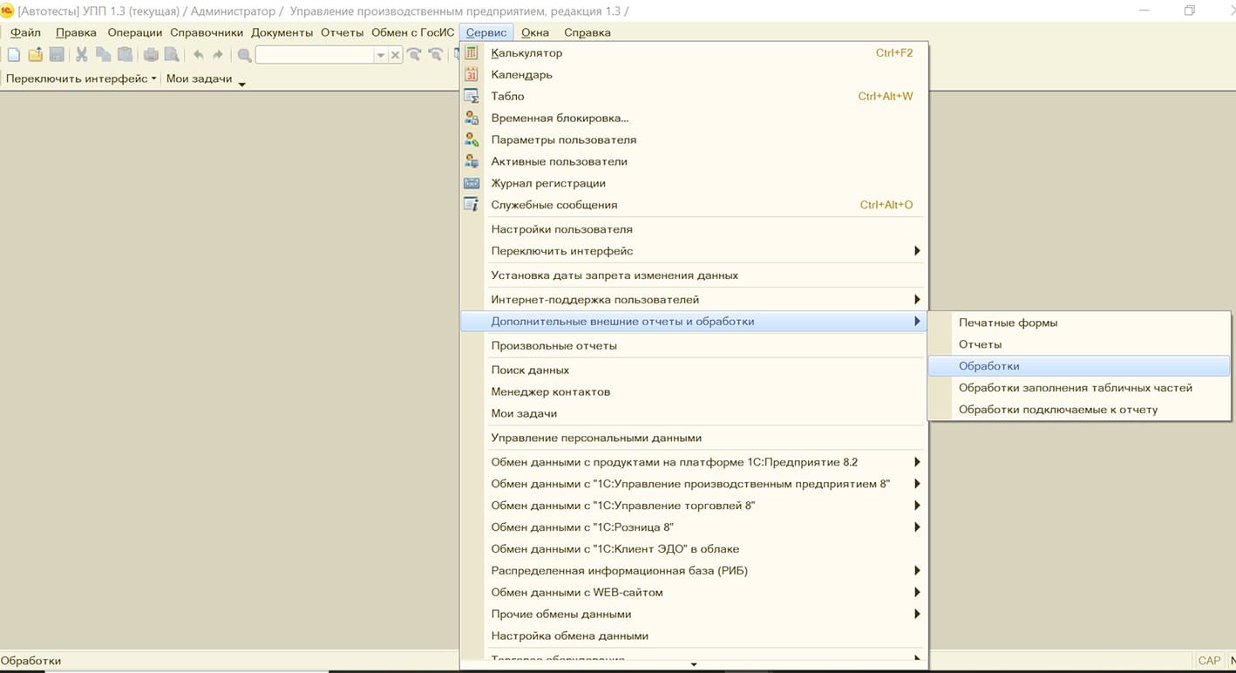Screen dimensions: 1236x673
Task: Choose Настройка обмена данными menu item
Action: point(694,636)
